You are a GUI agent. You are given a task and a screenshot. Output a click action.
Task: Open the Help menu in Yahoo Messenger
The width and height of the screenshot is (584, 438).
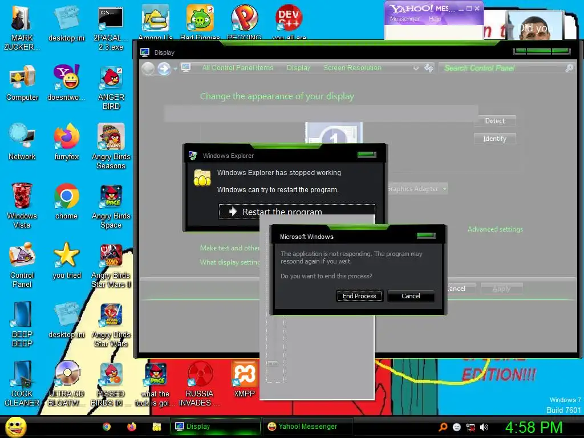point(434,19)
